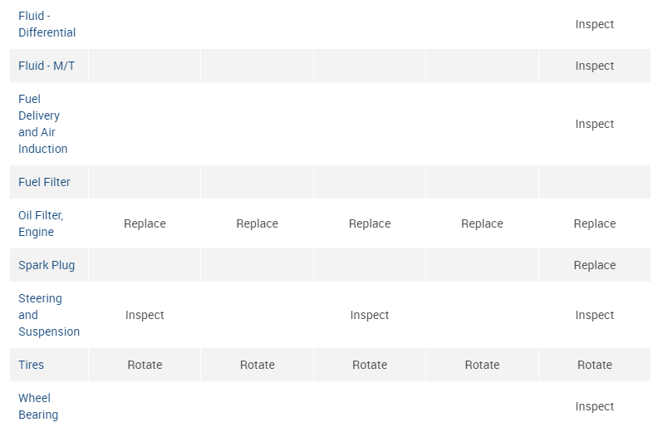This screenshot has width=653, height=442.
Task: Click the middle Inspect in Steering row
Action: (370, 315)
